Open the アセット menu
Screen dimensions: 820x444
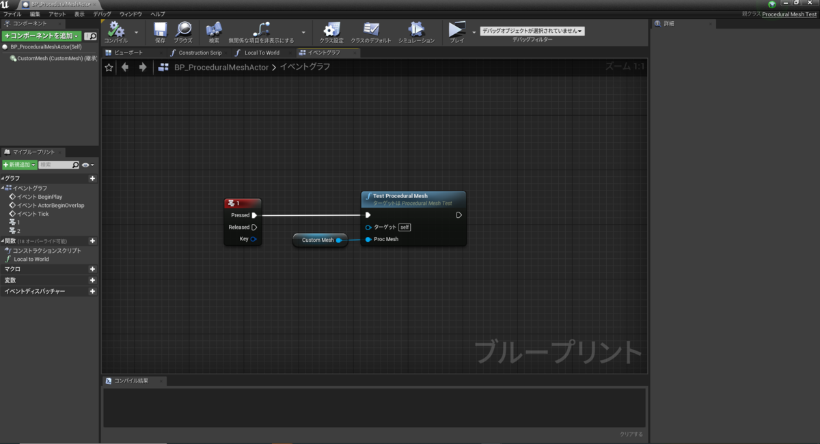(57, 14)
